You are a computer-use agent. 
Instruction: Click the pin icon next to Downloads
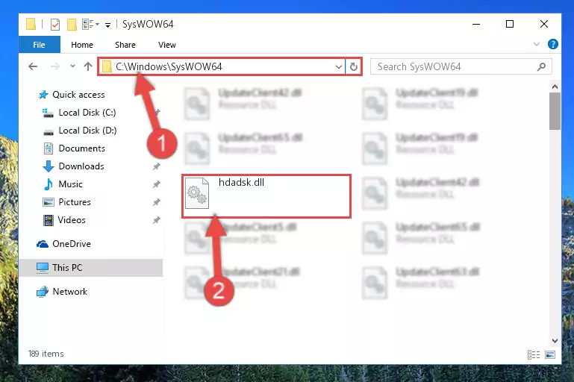[x=156, y=166]
